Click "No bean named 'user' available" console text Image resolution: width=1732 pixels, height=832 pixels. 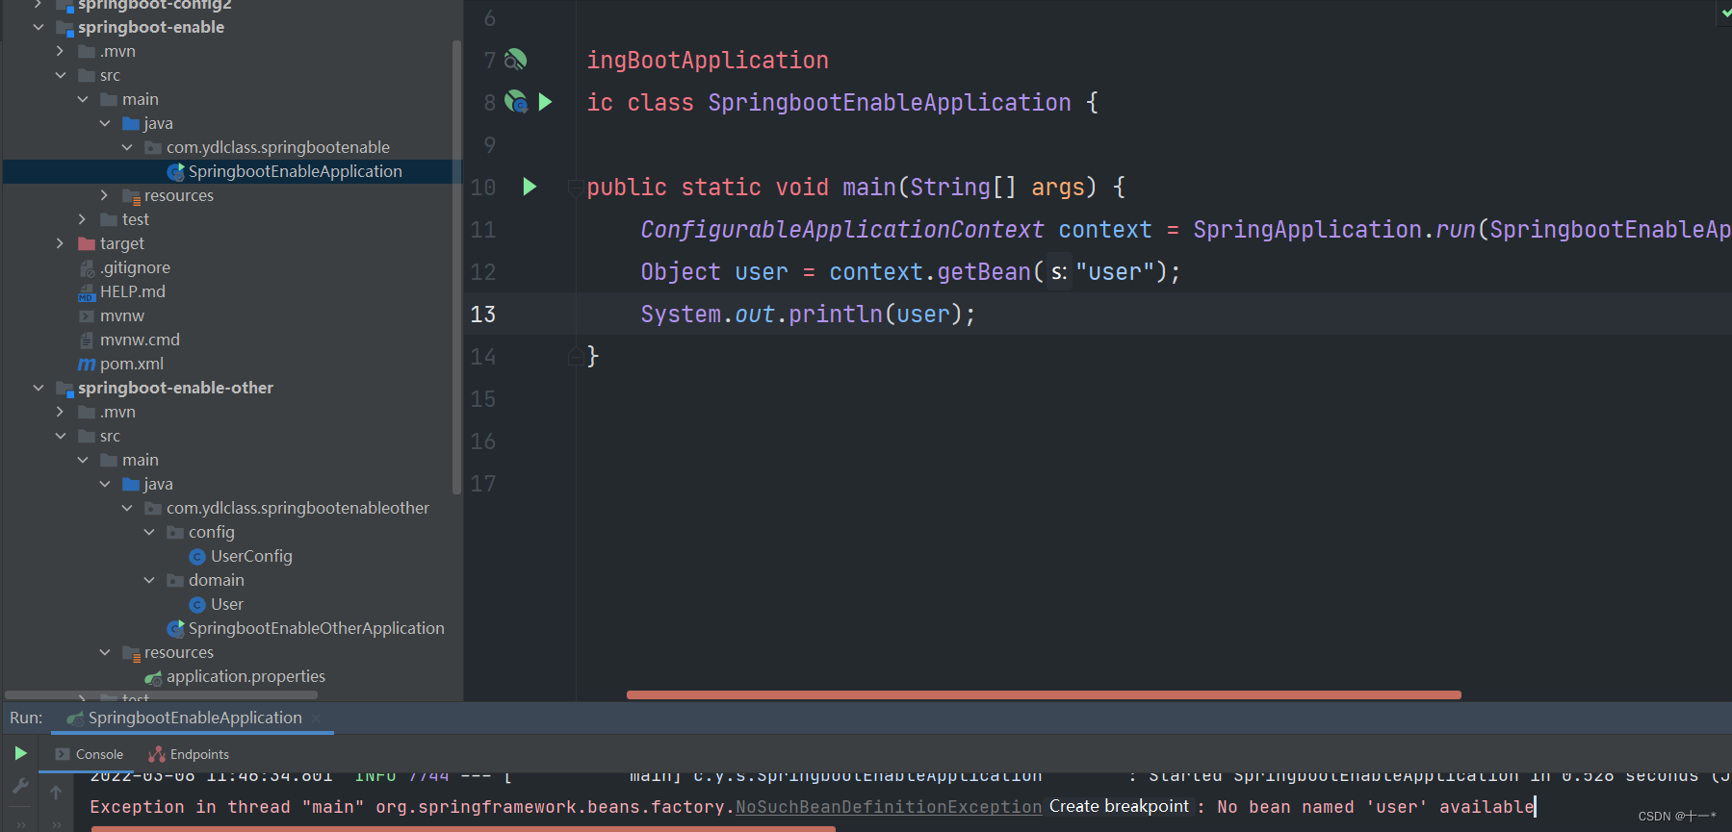tap(1375, 807)
